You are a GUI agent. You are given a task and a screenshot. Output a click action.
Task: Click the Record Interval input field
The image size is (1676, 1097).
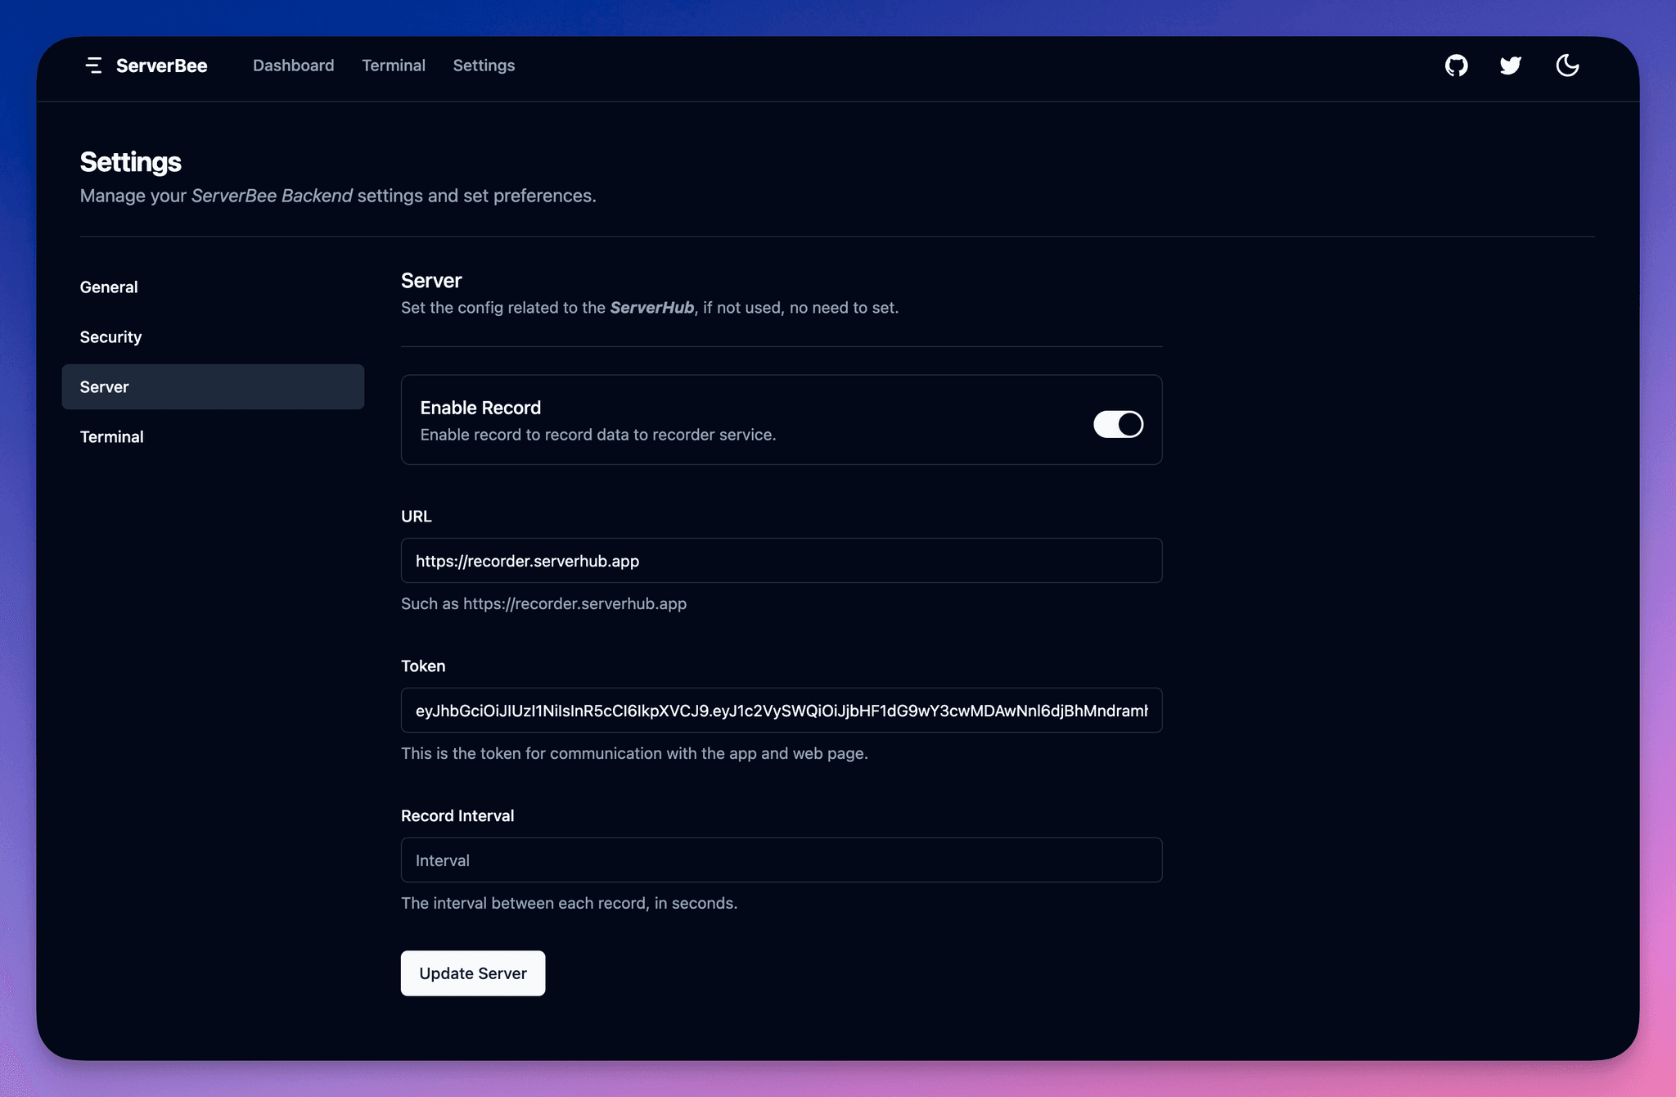(782, 860)
